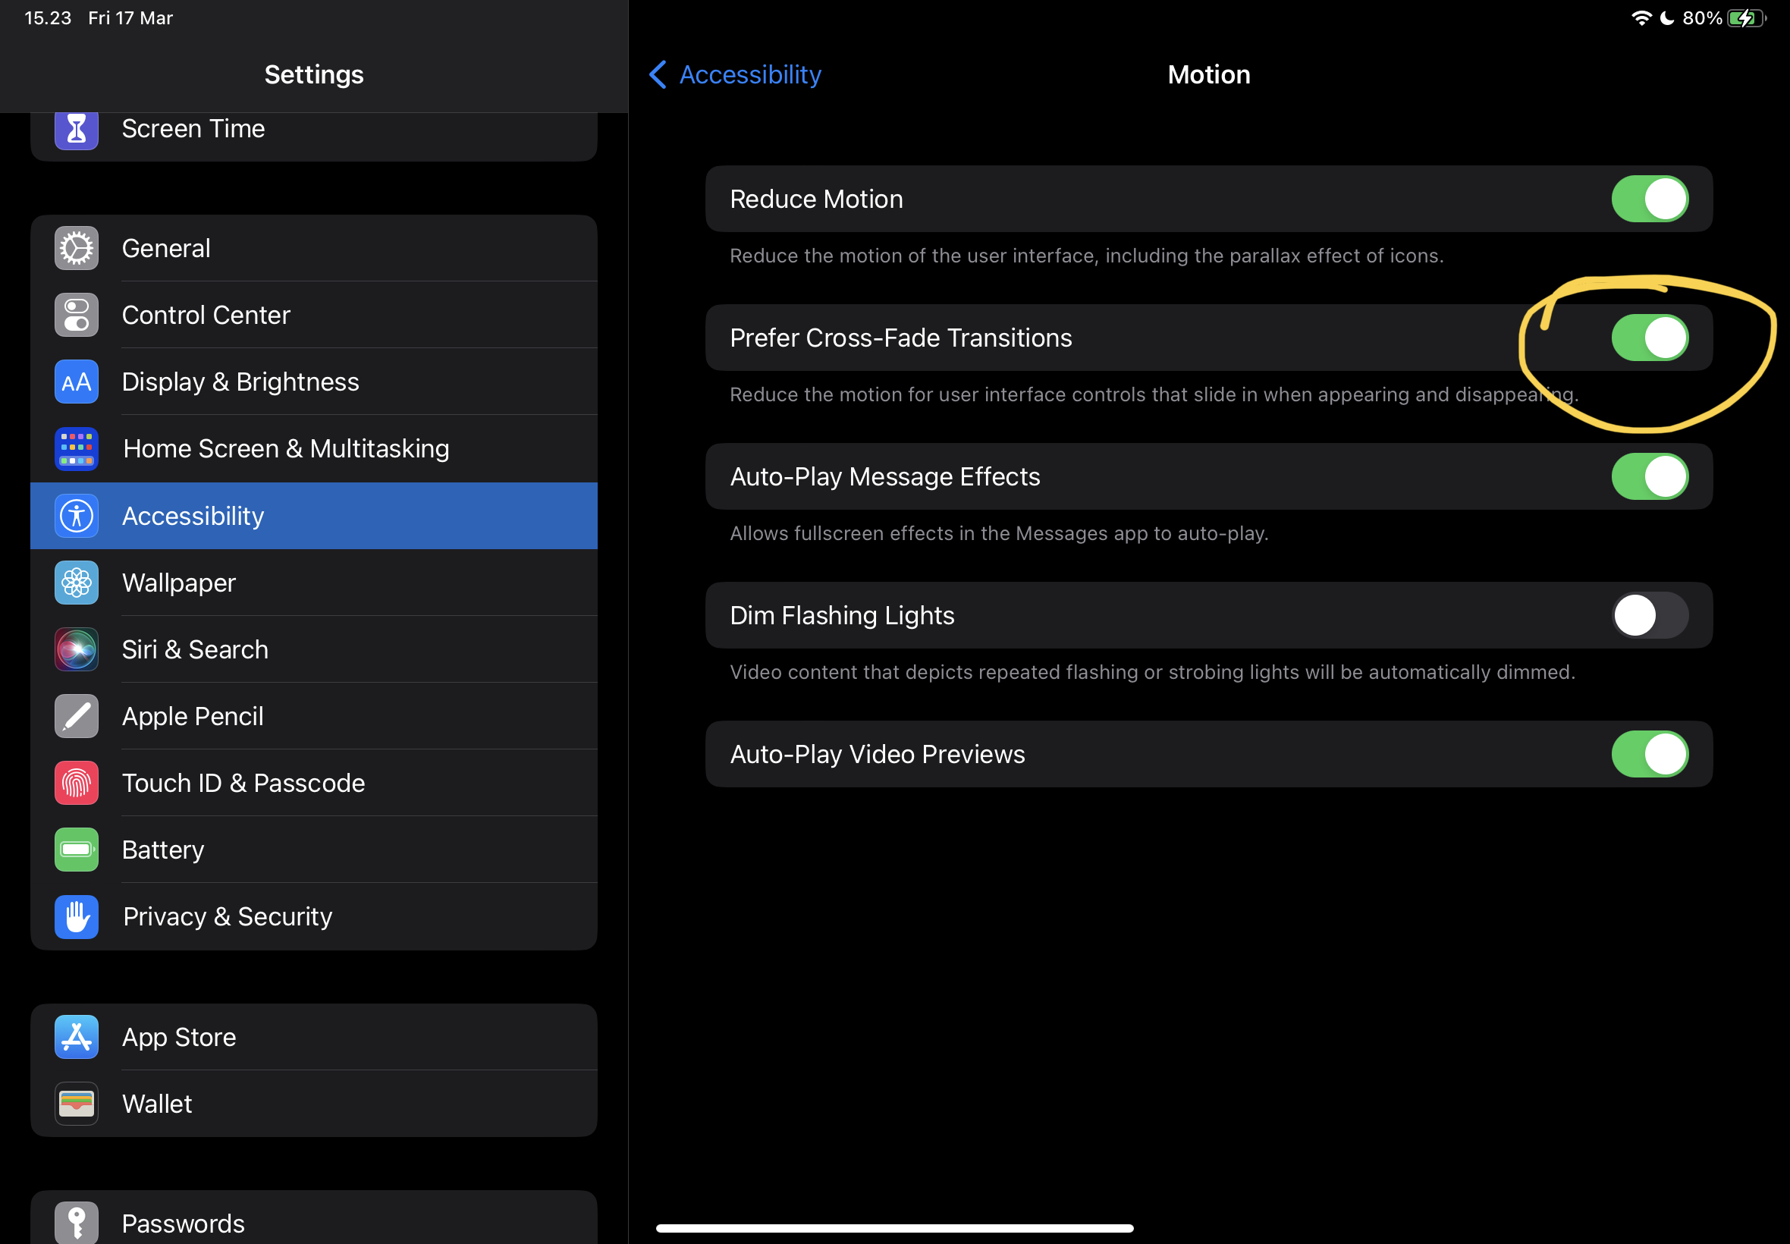The image size is (1790, 1244).
Task: Open Siri & Search icon
Action: pos(77,649)
